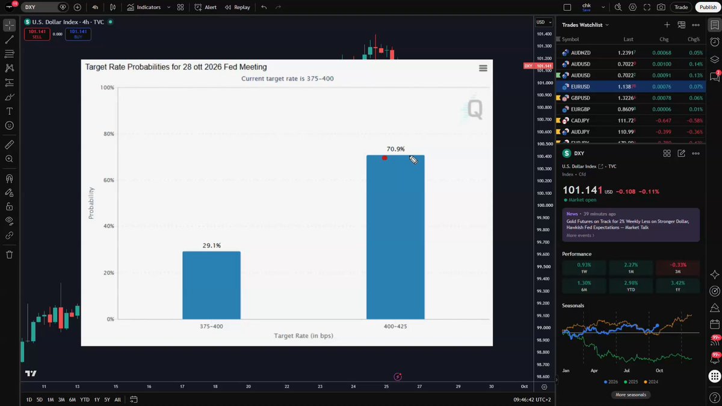Enter fullscreen mode
Viewport: 722px width, 406px height.
click(647, 7)
